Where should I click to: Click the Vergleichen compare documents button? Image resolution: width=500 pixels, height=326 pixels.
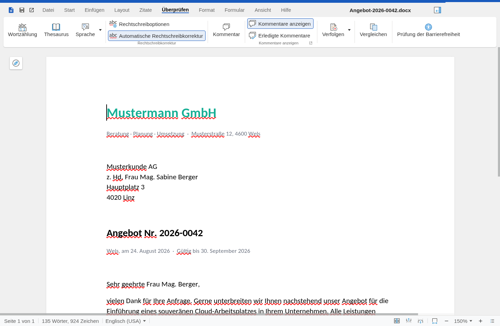pos(373,31)
